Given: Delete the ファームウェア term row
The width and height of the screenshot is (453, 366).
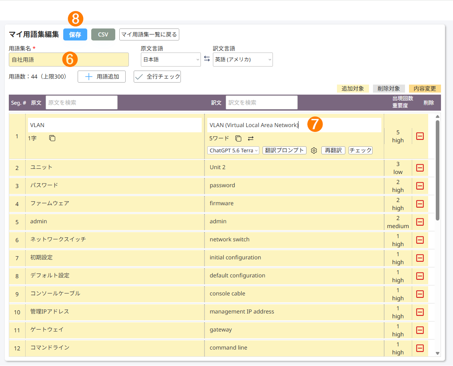Looking at the screenshot, I should click(420, 204).
